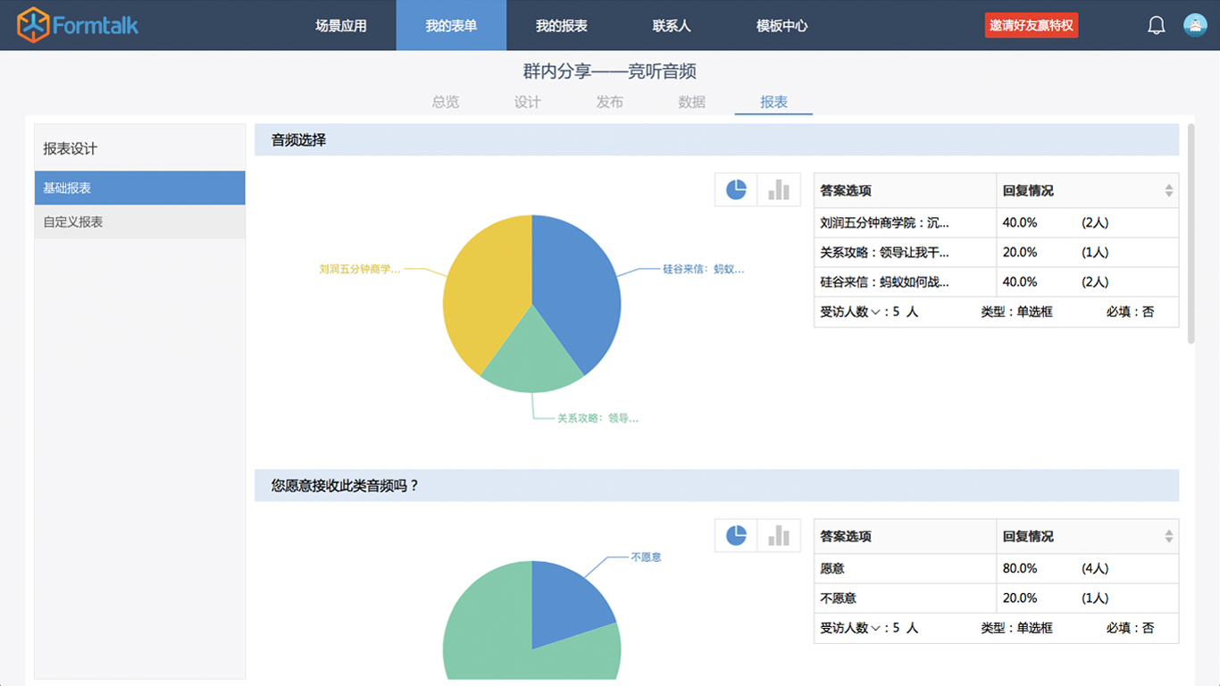Click the 关系攻略：领导… chart label
This screenshot has width=1220, height=686.
[598, 417]
